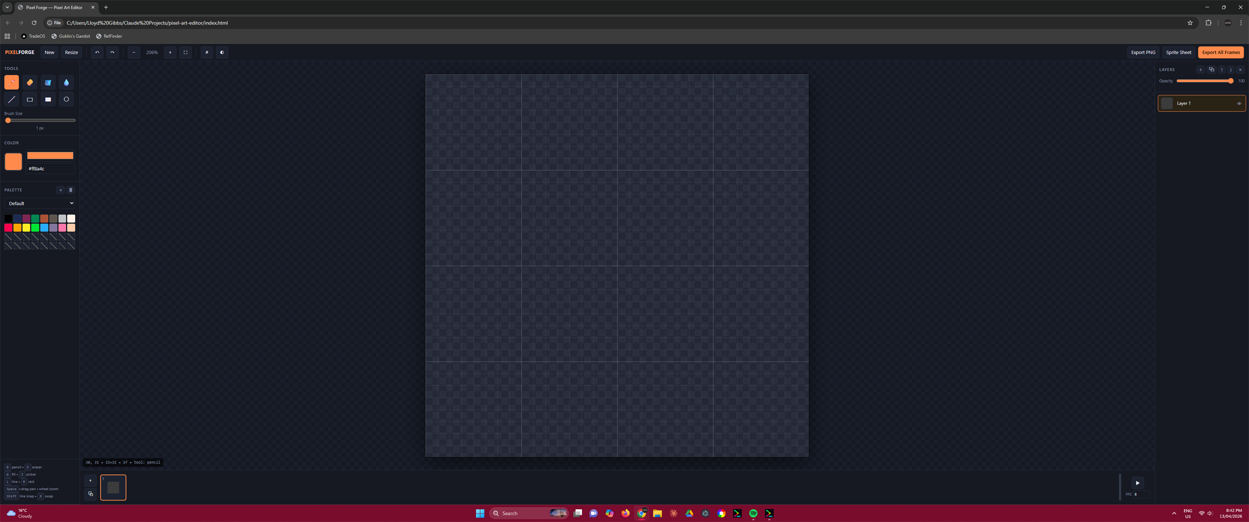Open Spotify from the taskbar
The width and height of the screenshot is (1249, 522).
click(x=753, y=513)
